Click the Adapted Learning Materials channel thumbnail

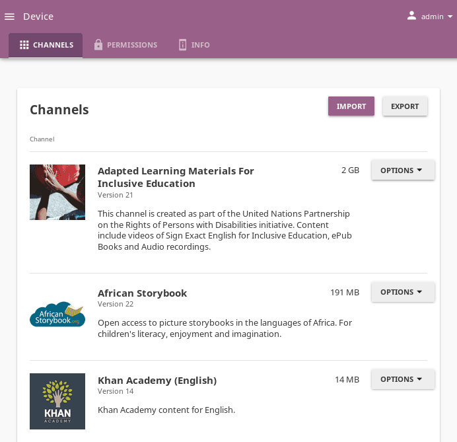click(57, 192)
